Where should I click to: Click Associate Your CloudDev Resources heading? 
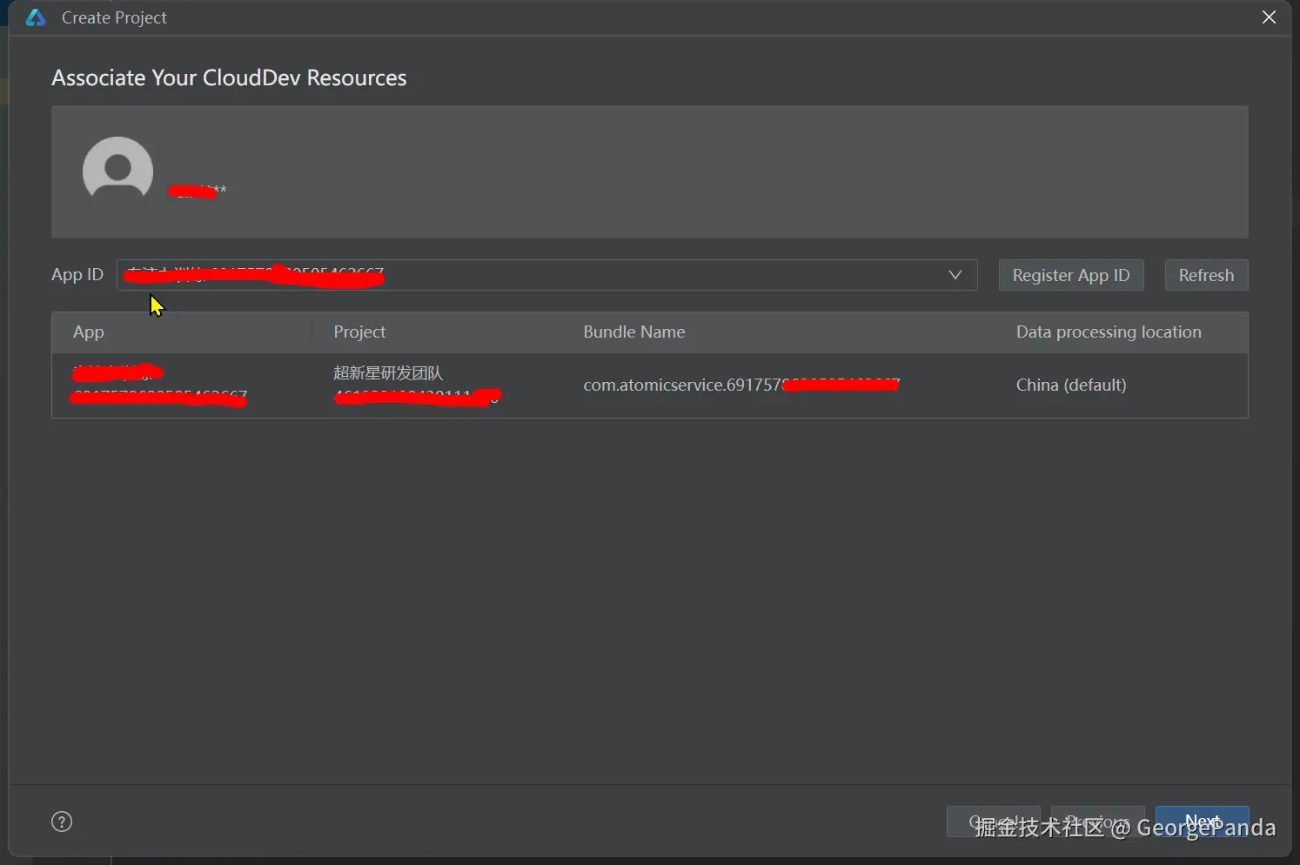pos(229,77)
